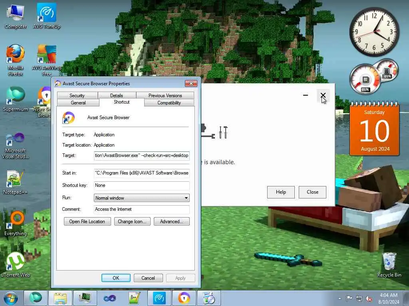Image resolution: width=409 pixels, height=306 pixels.
Task: Select the Notepad++ desktop shortcut
Action: pos(16,182)
